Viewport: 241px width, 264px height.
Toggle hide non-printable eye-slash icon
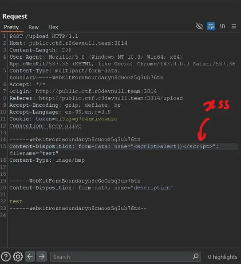pyautogui.click(x=199, y=26)
